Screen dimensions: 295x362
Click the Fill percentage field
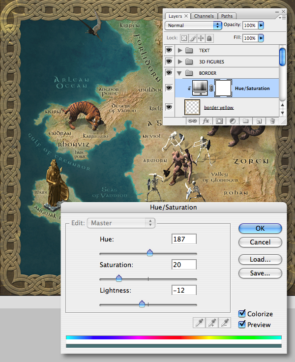[x=250, y=38]
